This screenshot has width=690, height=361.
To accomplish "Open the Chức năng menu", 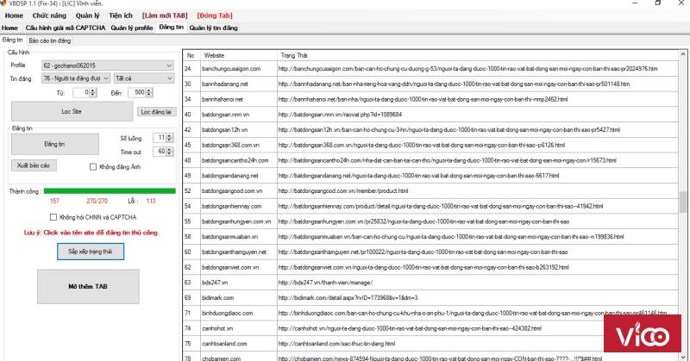I will [49, 16].
